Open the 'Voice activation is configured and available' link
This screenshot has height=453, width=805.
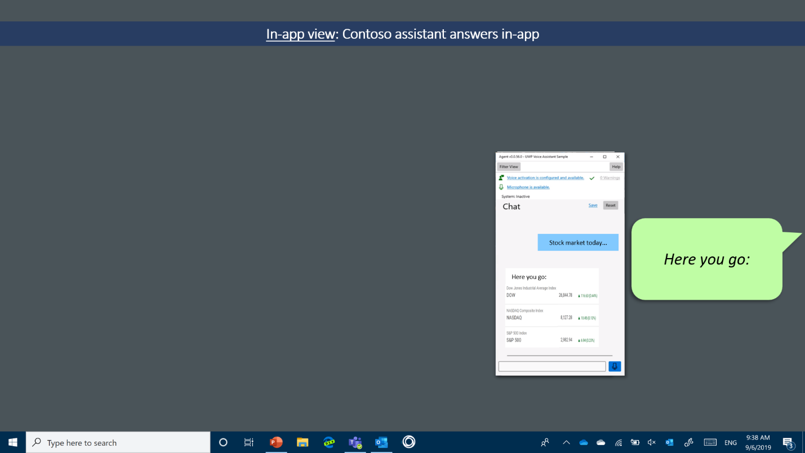tap(545, 177)
